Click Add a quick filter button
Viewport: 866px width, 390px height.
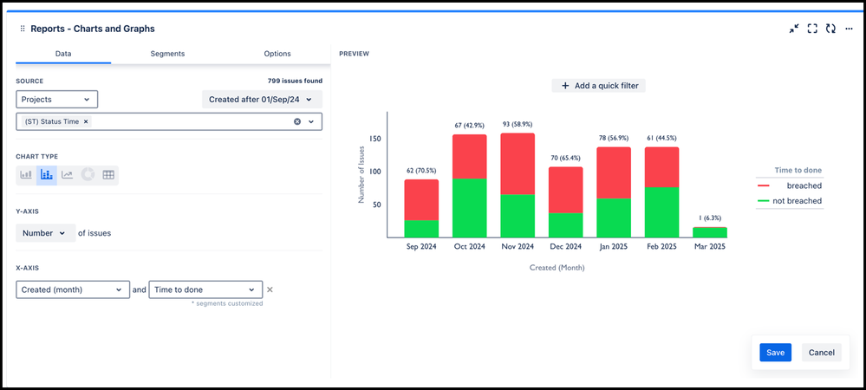tap(599, 86)
